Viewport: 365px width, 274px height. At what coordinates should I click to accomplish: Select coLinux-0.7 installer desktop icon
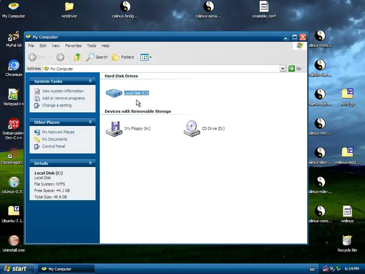(x=12, y=185)
